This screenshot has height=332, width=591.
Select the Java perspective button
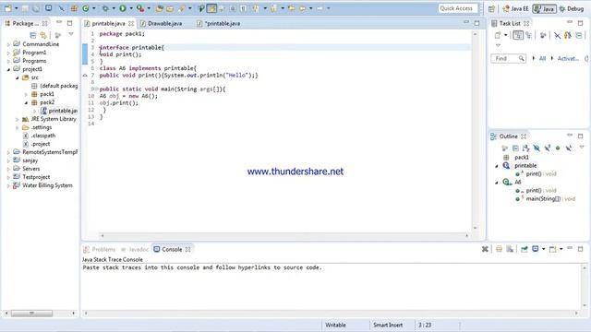pyautogui.click(x=544, y=8)
